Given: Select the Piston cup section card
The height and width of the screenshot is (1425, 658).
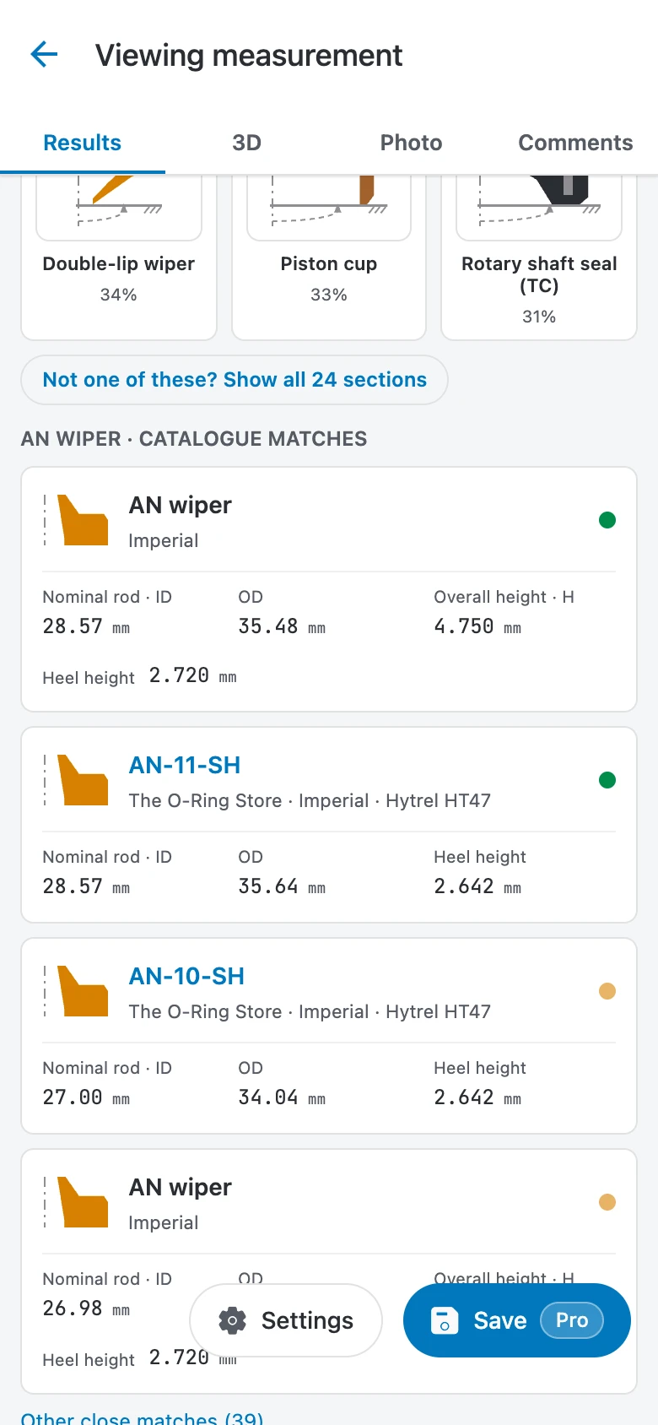Looking at the screenshot, I should tap(329, 257).
